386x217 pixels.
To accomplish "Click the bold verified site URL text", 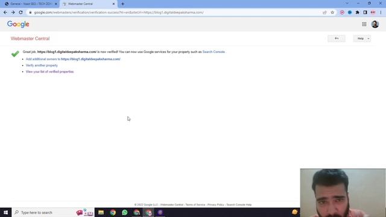I will click(67, 52).
